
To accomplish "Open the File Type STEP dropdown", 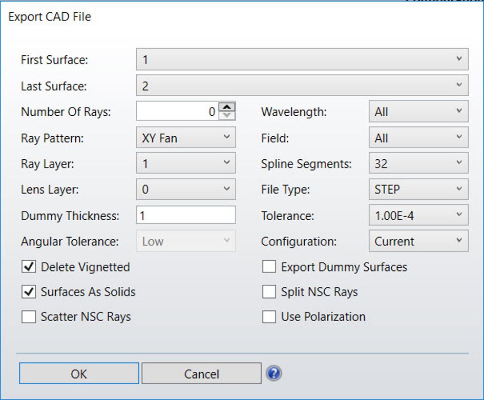I will [x=418, y=190].
